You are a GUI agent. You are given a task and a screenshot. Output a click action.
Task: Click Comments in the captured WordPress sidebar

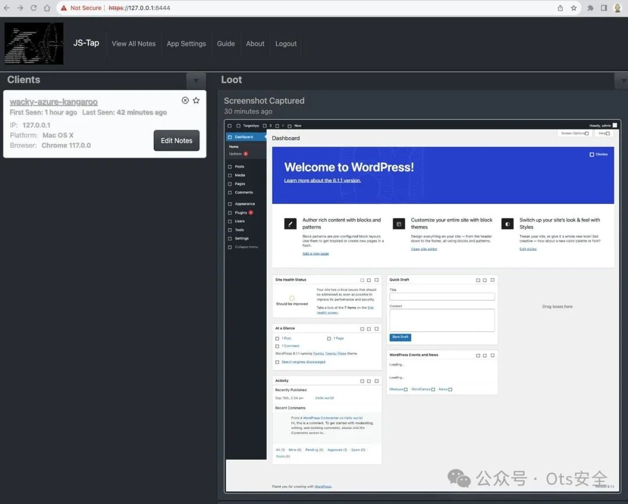244,192
